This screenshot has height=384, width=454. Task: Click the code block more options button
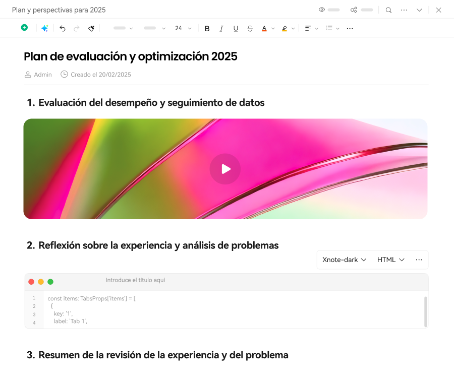pyautogui.click(x=419, y=260)
